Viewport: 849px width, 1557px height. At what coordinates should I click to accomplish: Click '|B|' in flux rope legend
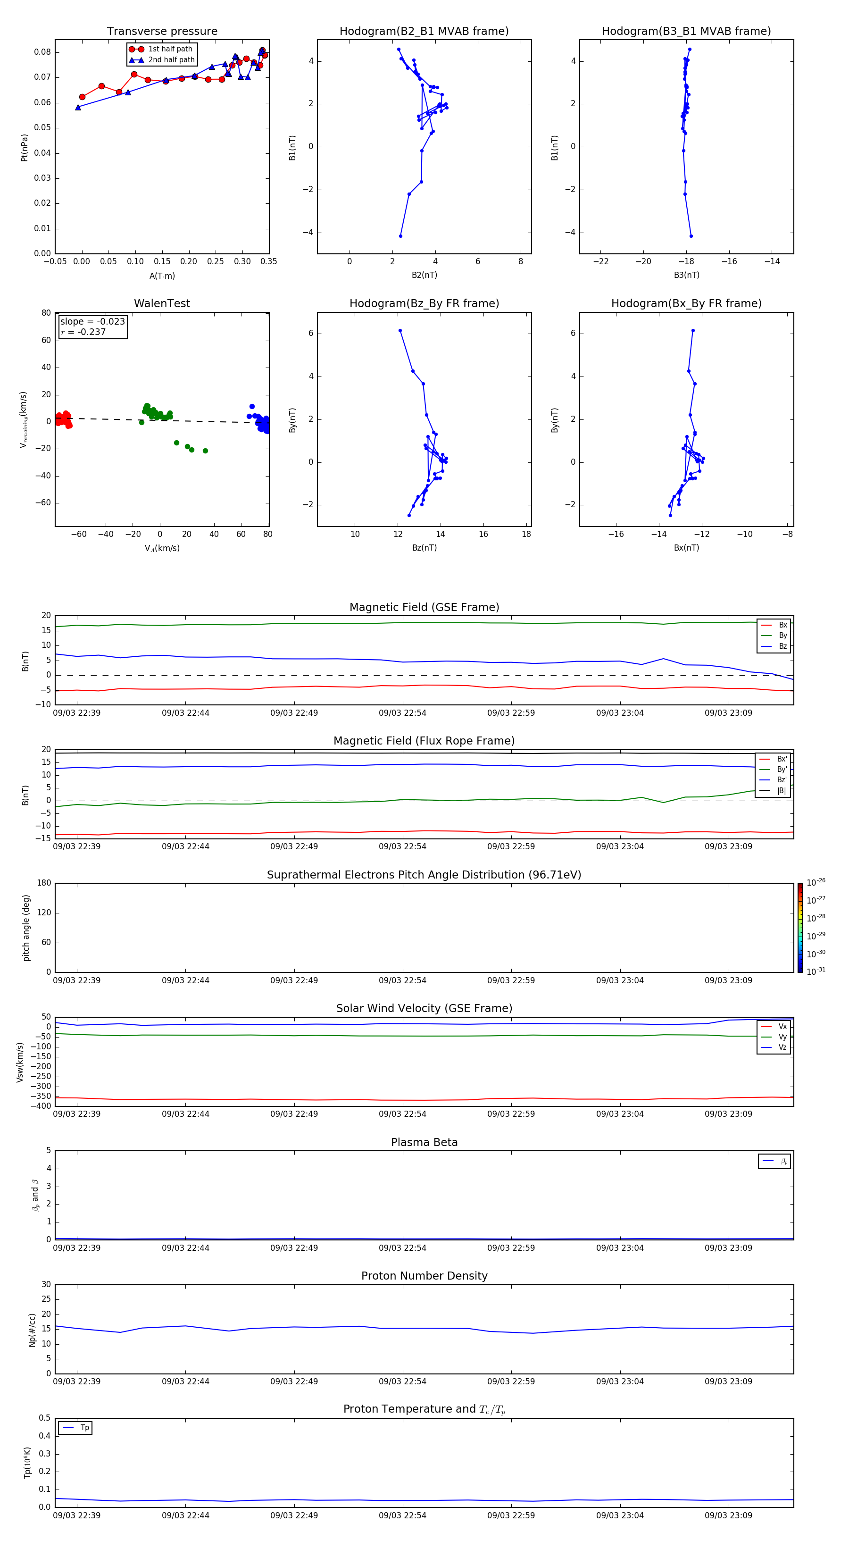(782, 791)
